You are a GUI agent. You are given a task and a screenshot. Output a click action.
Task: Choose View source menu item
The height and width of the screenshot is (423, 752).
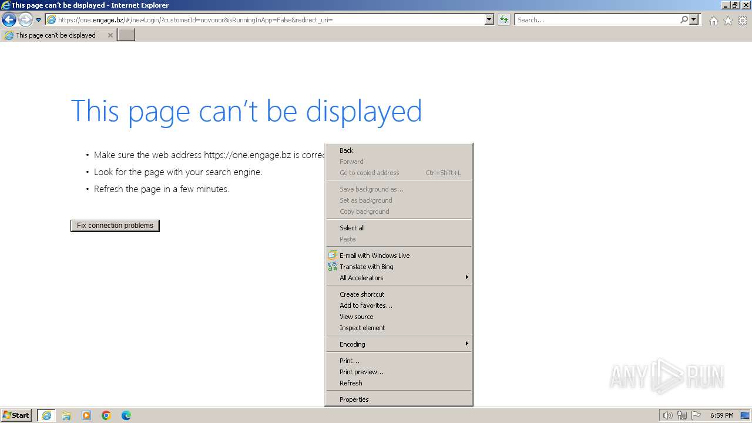(399, 317)
